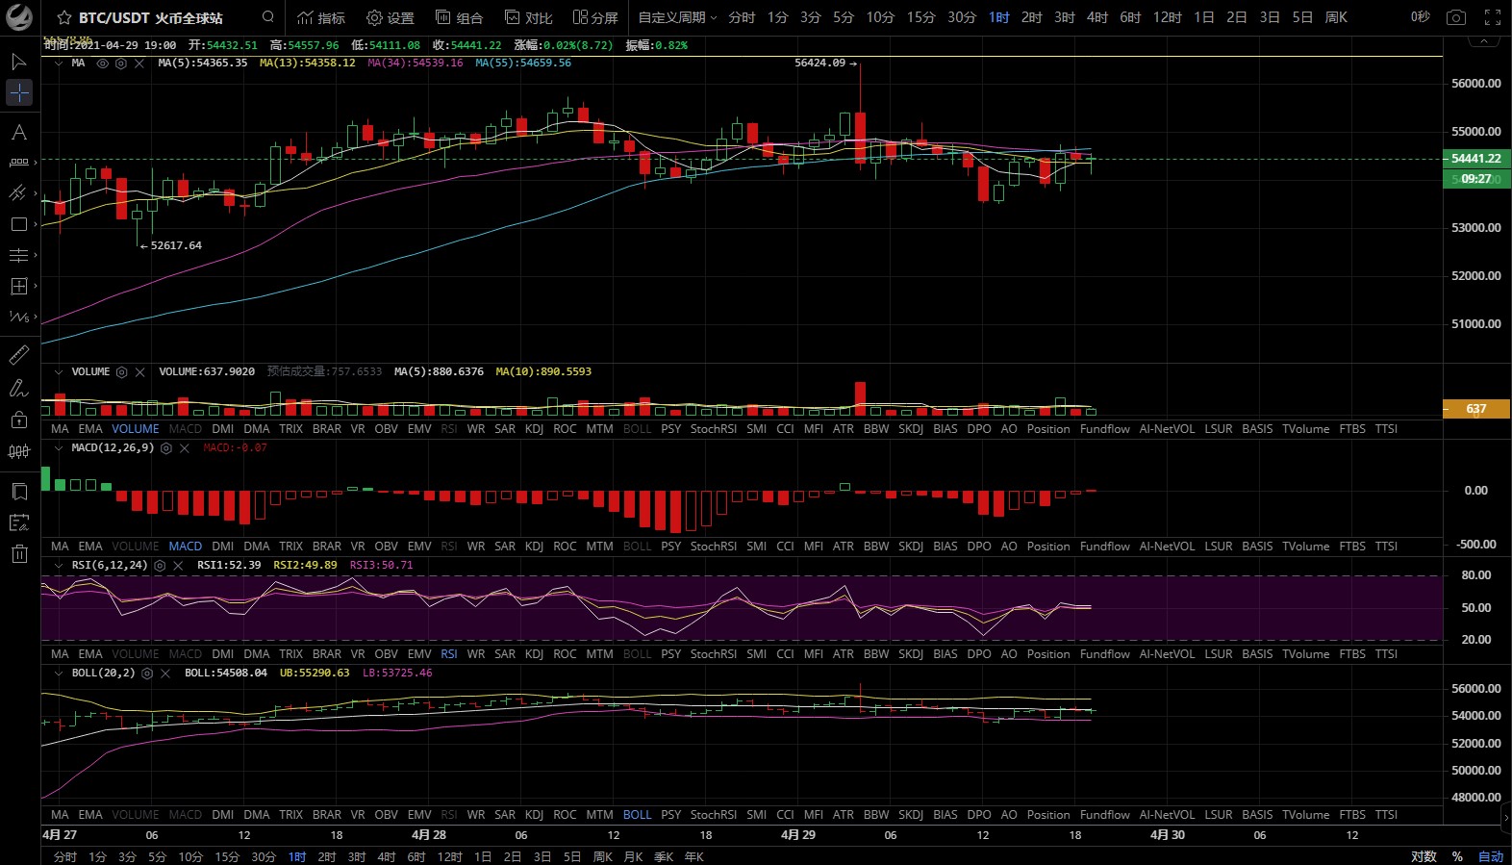The image size is (1512, 865).
Task: Select KDJ in the volume indicator tabs
Action: click(x=534, y=429)
